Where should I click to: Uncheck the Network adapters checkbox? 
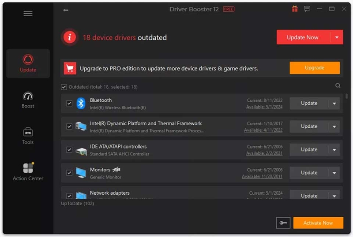point(69,196)
